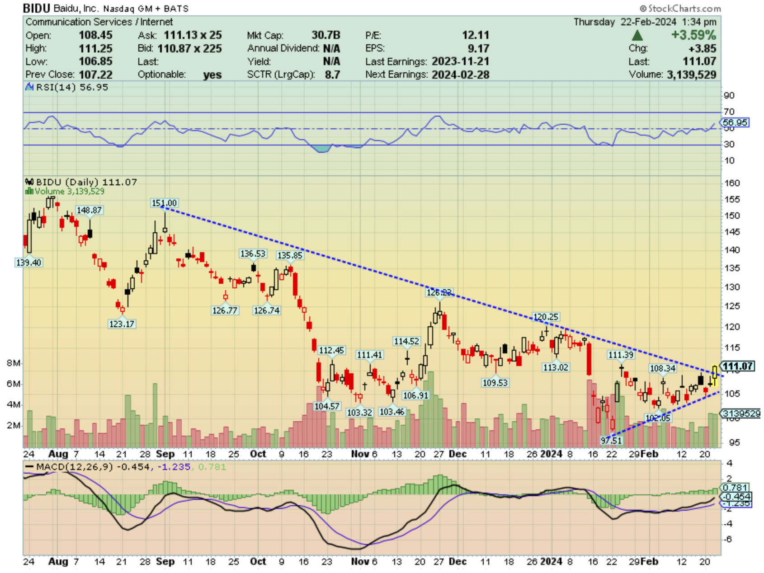The image size is (764, 573).
Task: Click the Last Earnings date 2023-11-21
Action: (460, 61)
